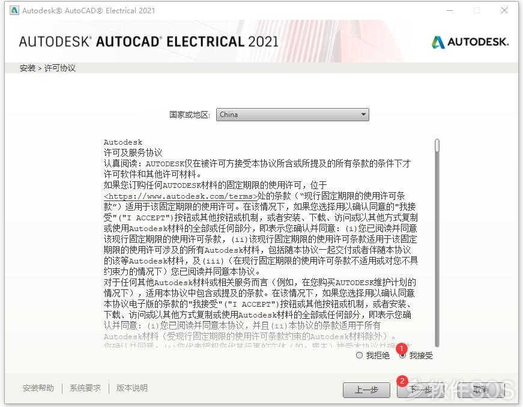Open the 安装帮助 link
523x407 pixels.
click(x=38, y=388)
